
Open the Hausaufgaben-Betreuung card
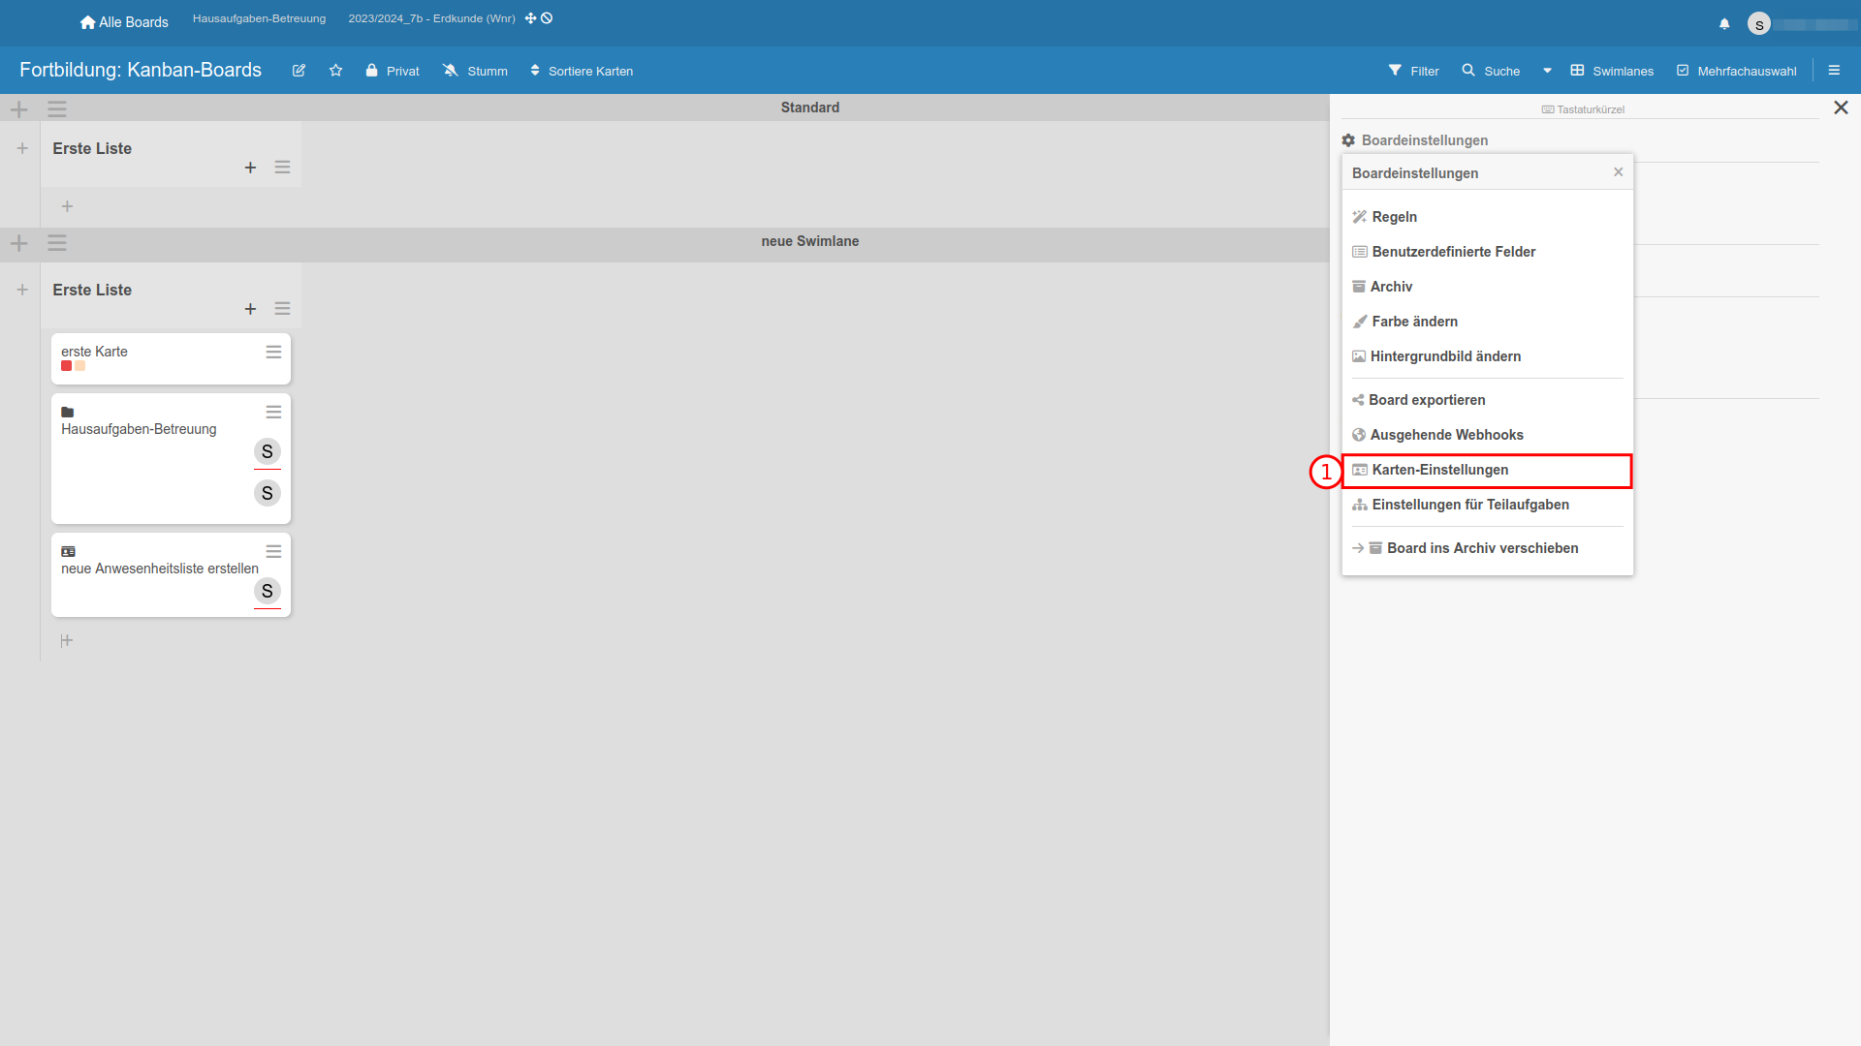point(139,429)
